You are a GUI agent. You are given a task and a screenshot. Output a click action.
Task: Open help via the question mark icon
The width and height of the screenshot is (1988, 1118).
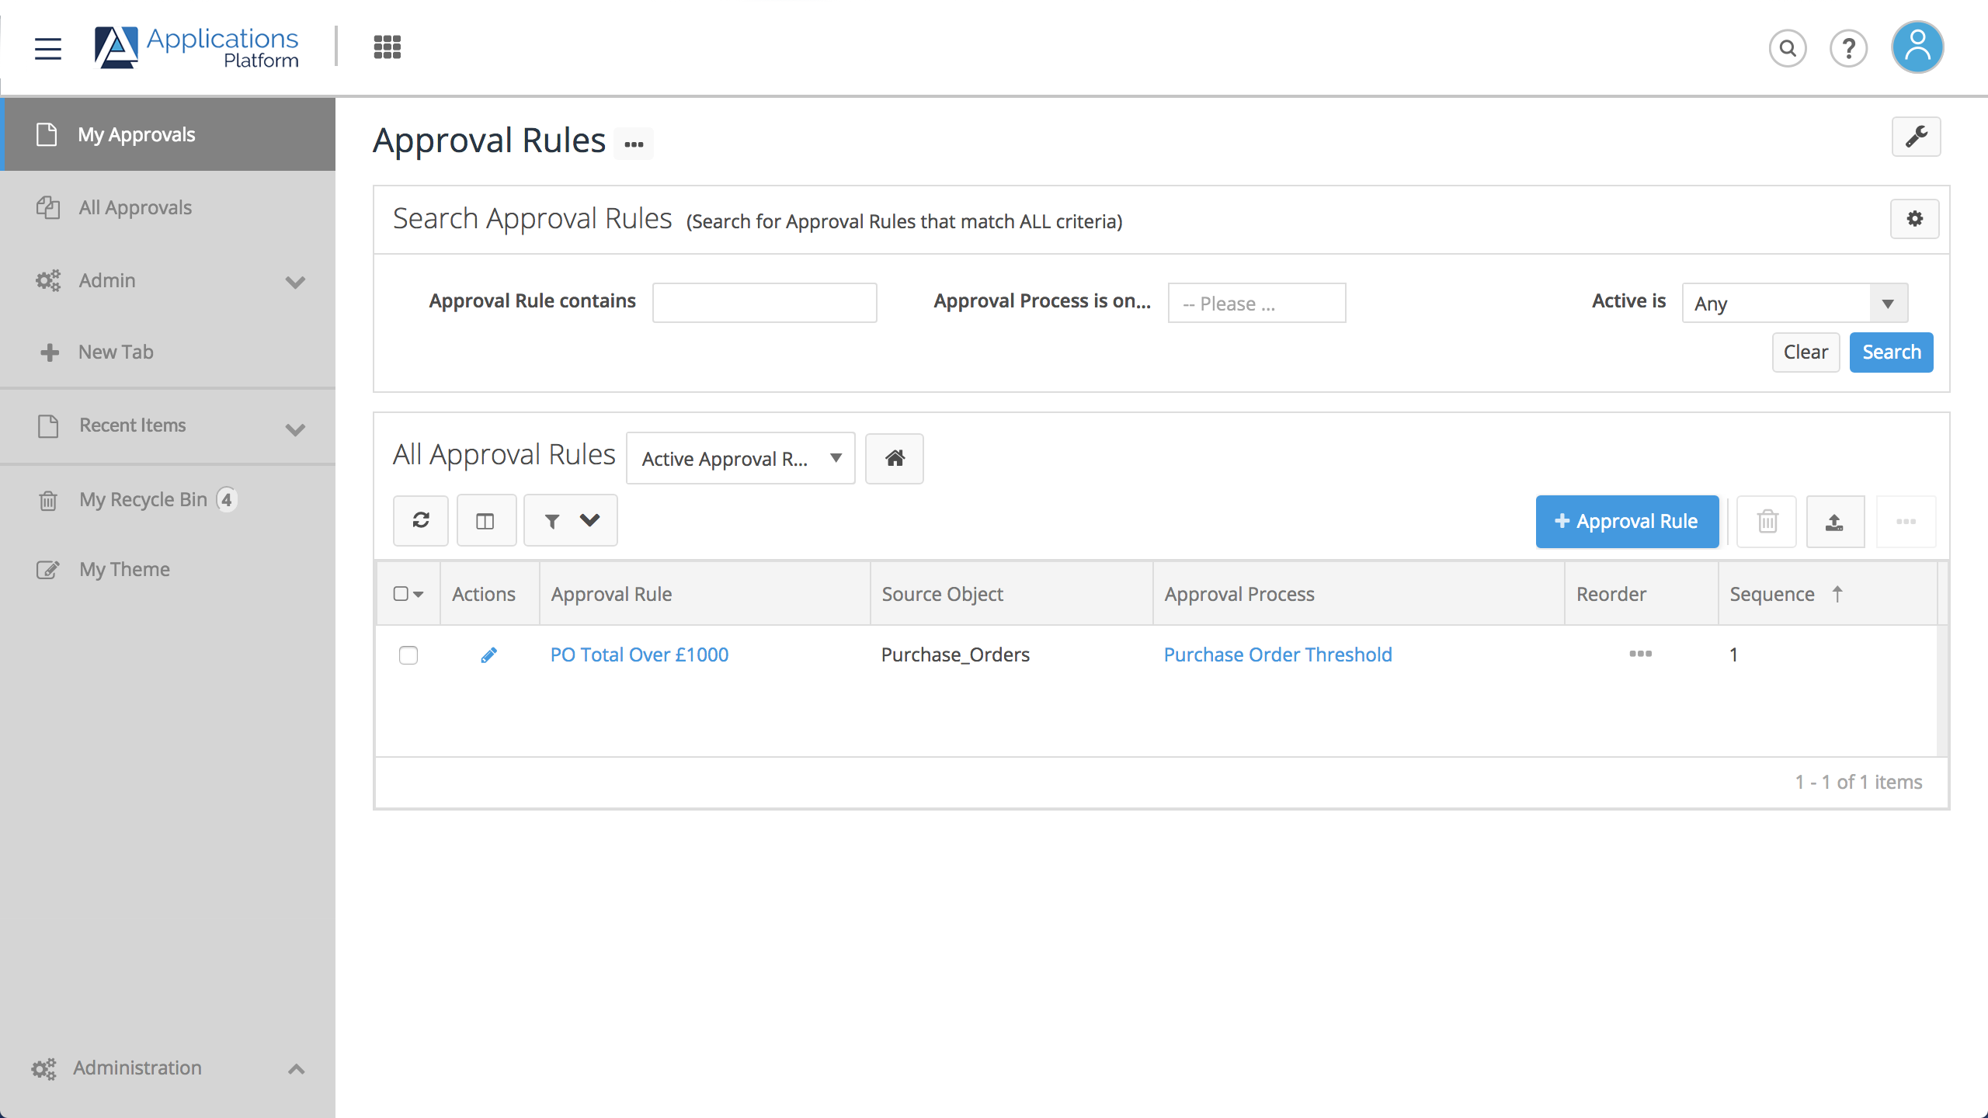(x=1849, y=48)
